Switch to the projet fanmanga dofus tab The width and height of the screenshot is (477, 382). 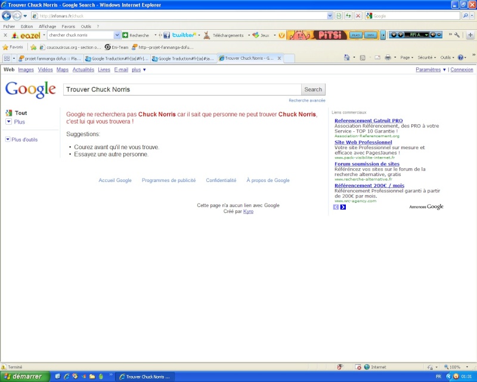click(50, 58)
